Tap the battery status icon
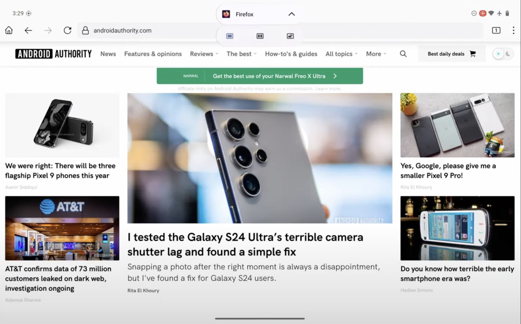The width and height of the screenshot is (521, 324). (507, 13)
